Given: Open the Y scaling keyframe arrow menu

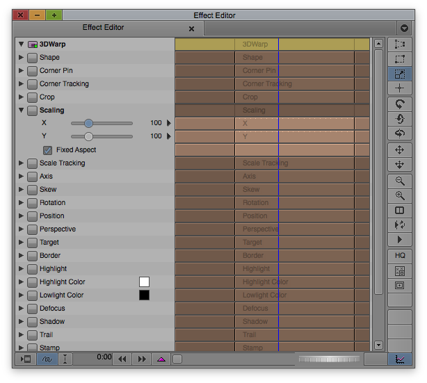Looking at the screenshot, I should click(169, 136).
